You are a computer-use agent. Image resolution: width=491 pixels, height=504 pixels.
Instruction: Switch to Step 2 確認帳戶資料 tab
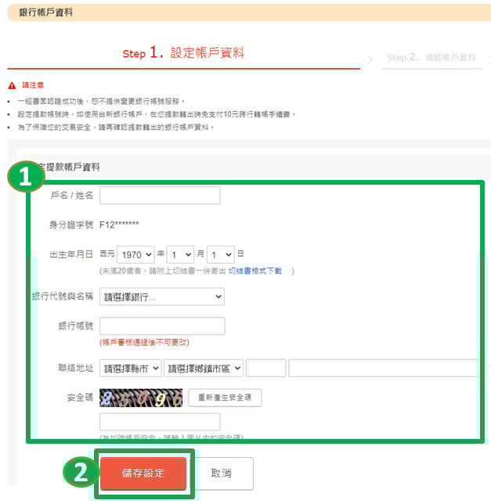tap(431, 58)
